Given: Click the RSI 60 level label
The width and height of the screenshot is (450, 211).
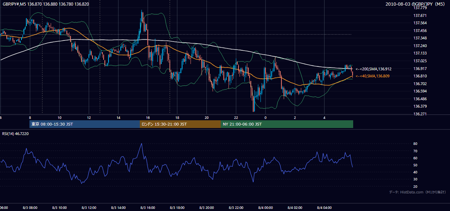Looking at the screenshot, I should point(415,158).
